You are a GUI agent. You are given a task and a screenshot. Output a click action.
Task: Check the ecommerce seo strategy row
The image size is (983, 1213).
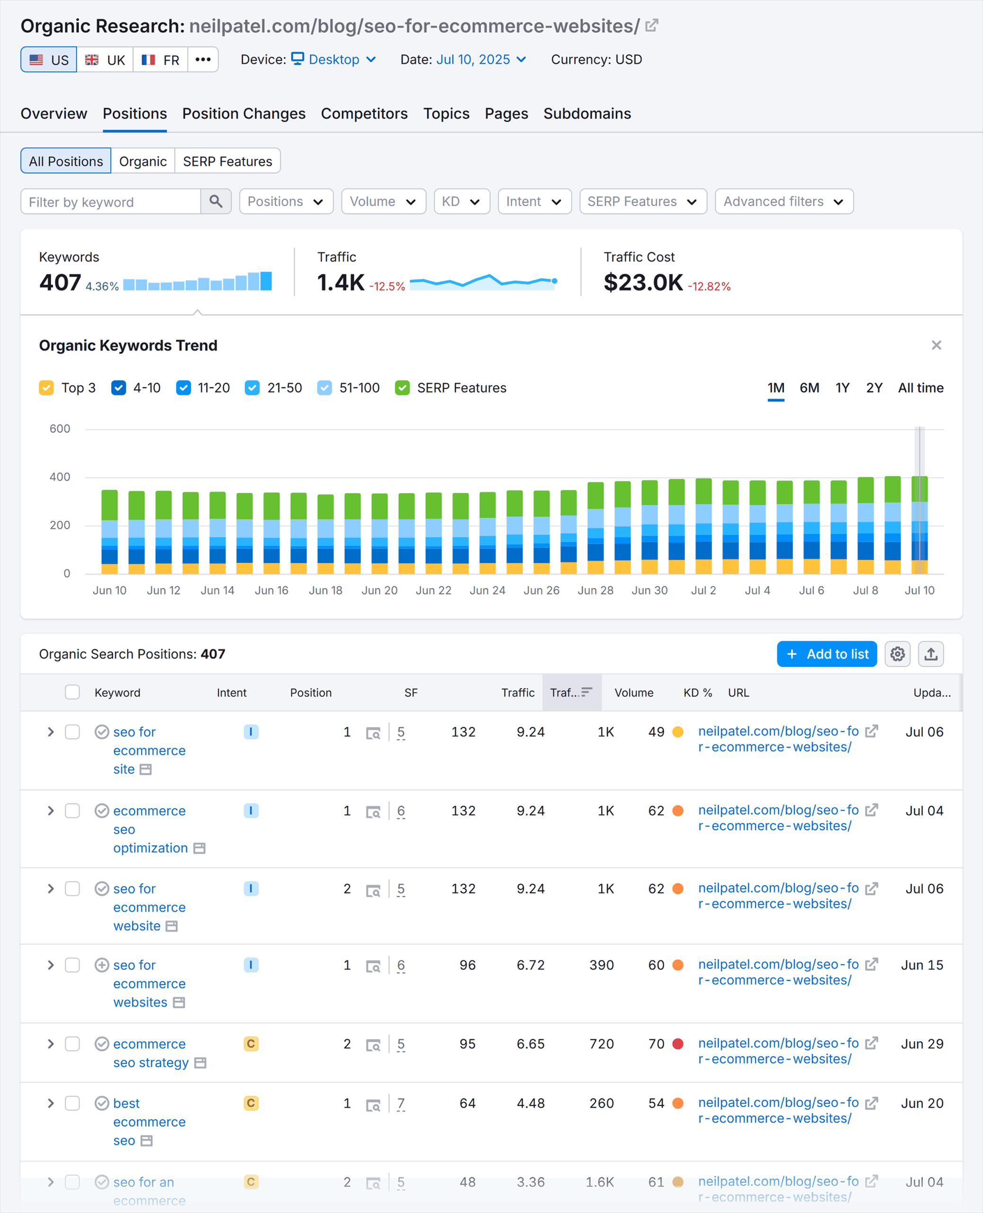click(x=72, y=1044)
